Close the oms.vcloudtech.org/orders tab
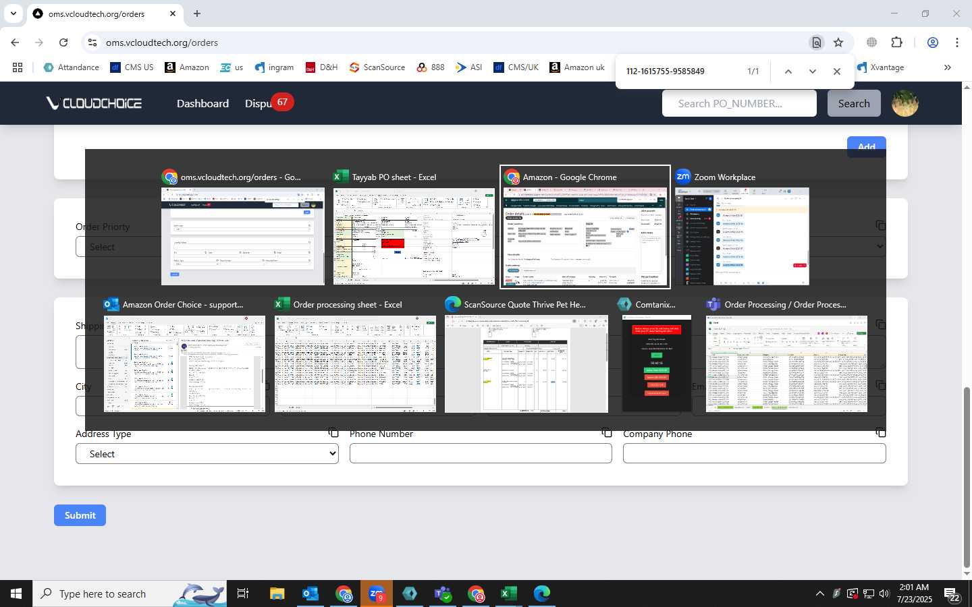Viewport: 972px width, 607px height. pyautogui.click(x=173, y=13)
